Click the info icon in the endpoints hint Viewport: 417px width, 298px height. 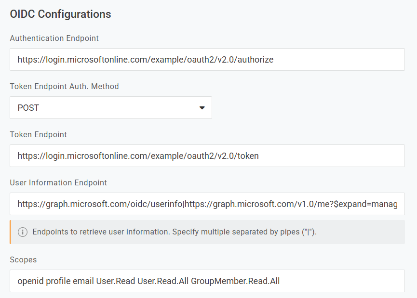23,232
